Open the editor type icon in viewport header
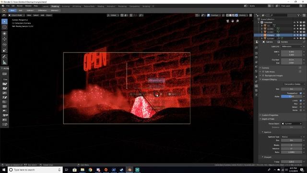 (4, 15)
